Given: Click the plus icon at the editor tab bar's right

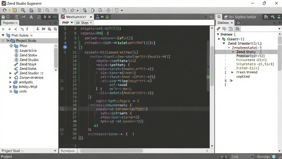Looking at the screenshot, I should click(206, 17).
